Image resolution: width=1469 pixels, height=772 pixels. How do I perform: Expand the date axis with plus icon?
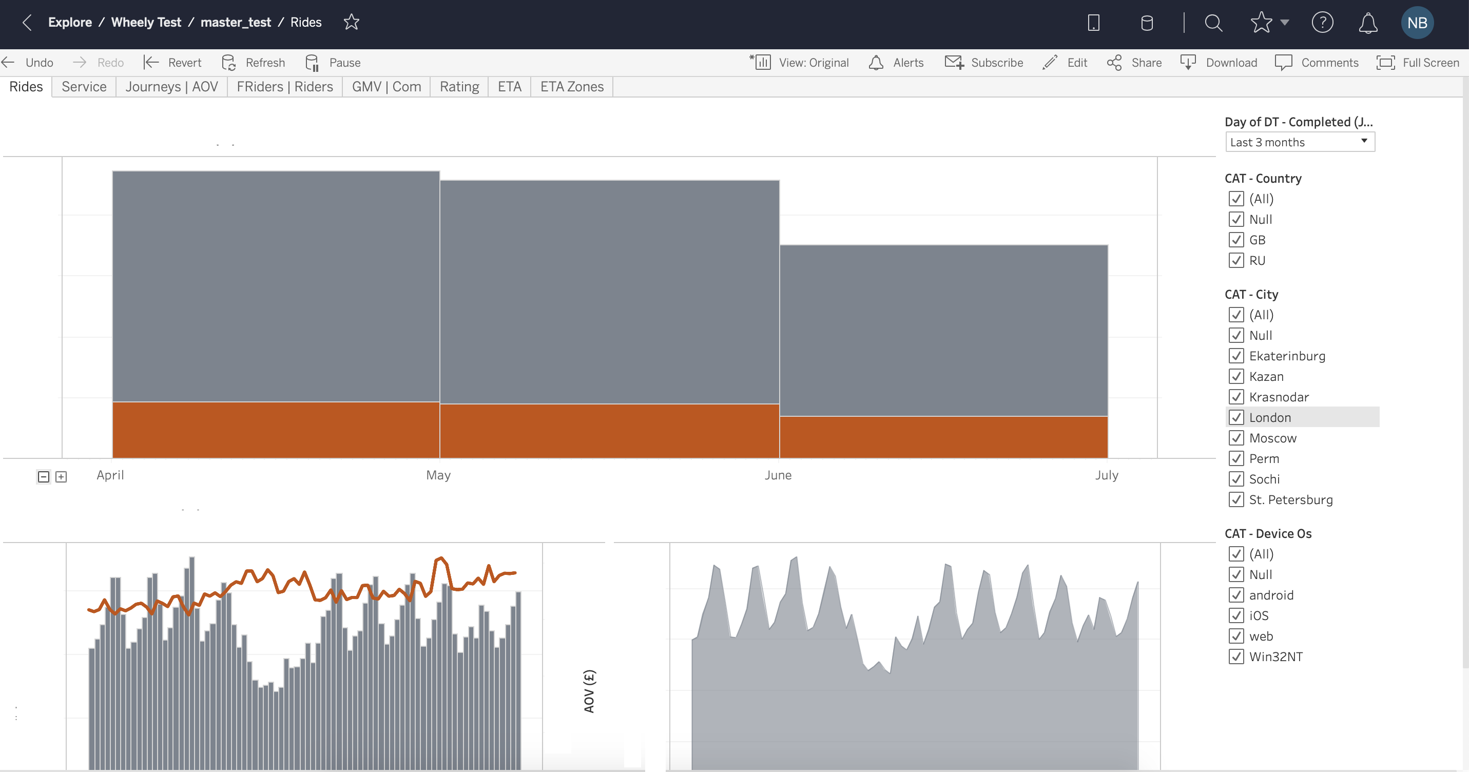click(61, 477)
